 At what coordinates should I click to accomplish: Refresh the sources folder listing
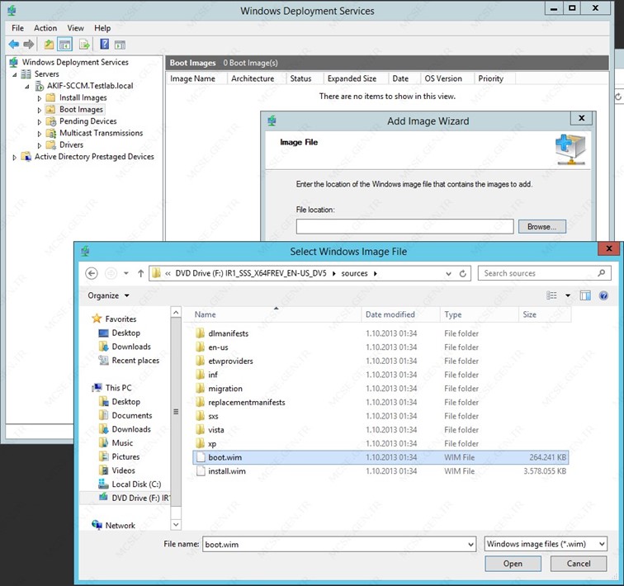click(x=462, y=274)
